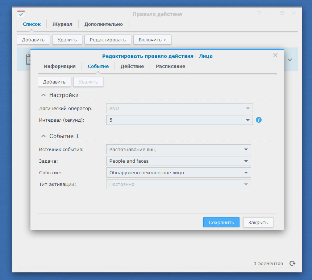Expand the rule row chevron
The width and height of the screenshot is (312, 280).
click(290, 60)
